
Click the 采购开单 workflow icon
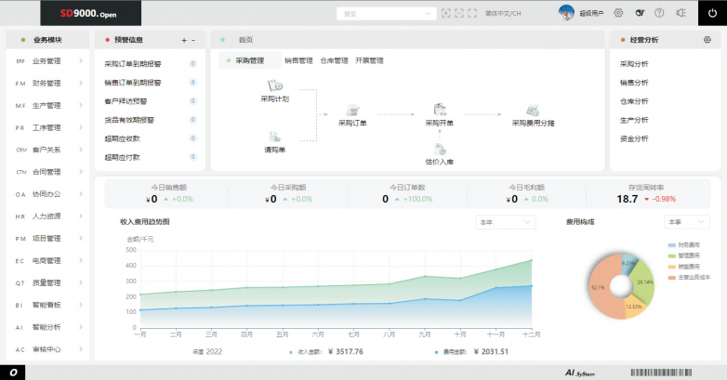click(440, 109)
